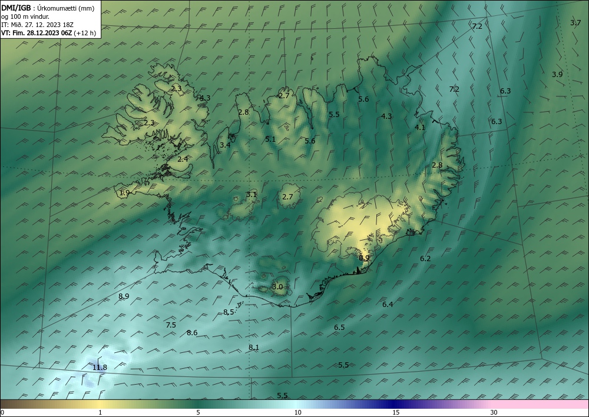Select the '(+12 h)' forecast offset
Viewport: 589px width, 417px height.
(x=85, y=33)
